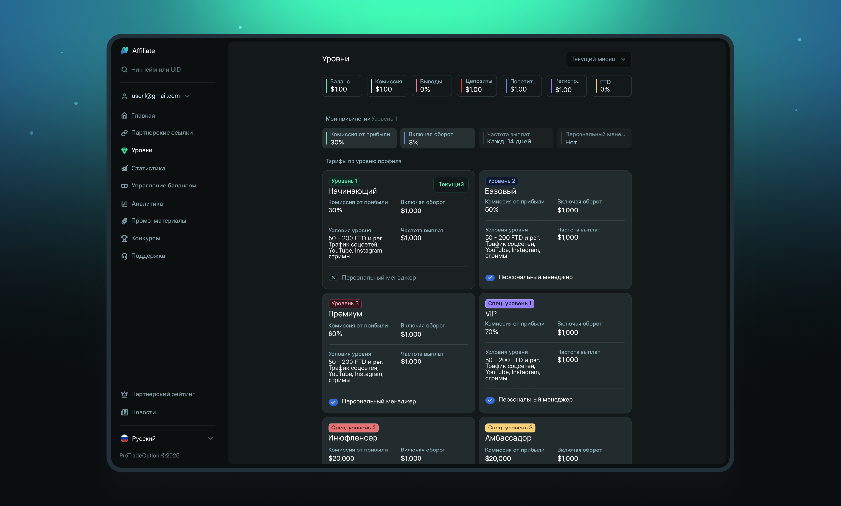Open Статистика via its chart icon
Viewport: 841px width, 506px height.
pos(125,168)
